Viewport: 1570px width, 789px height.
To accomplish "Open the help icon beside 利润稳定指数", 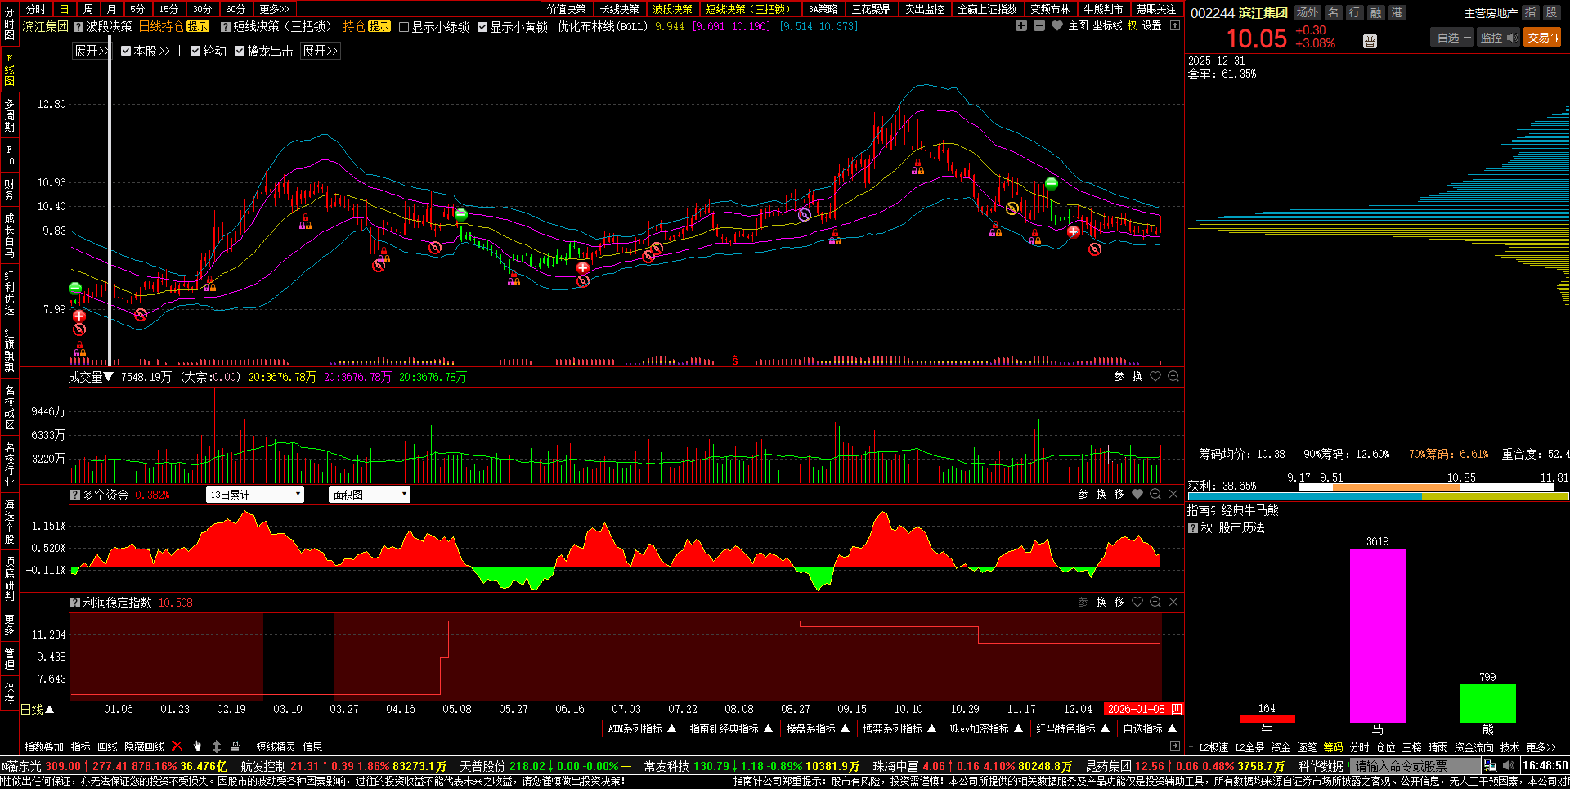I will tap(75, 603).
